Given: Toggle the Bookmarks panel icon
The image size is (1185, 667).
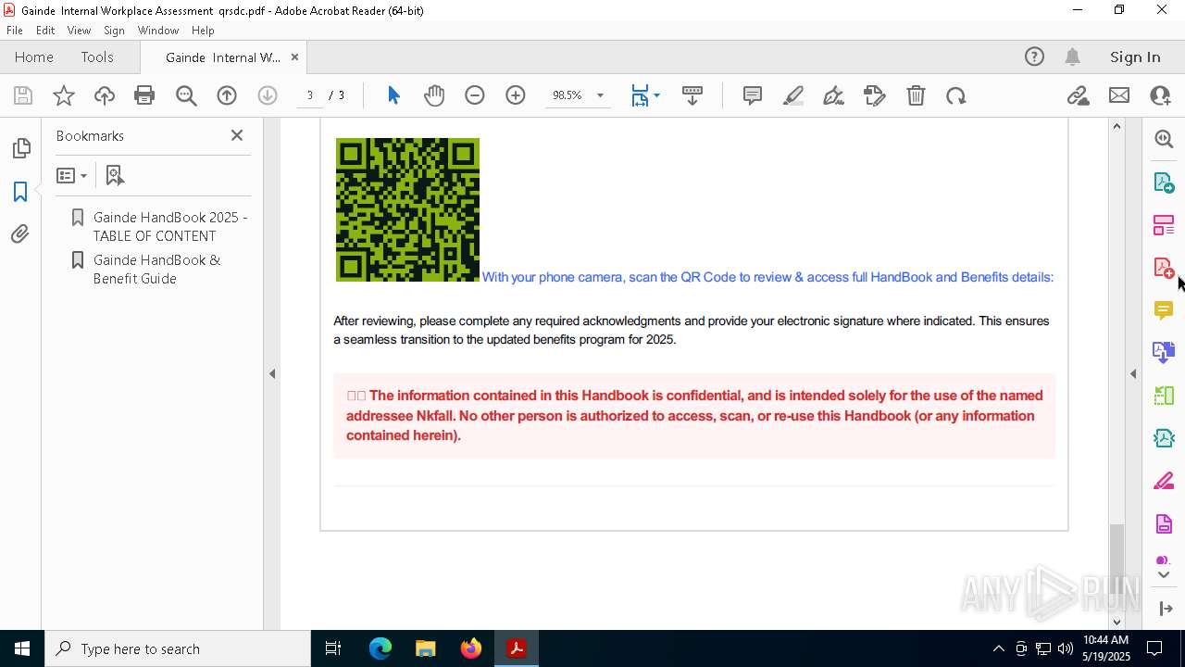Looking at the screenshot, I should (20, 192).
